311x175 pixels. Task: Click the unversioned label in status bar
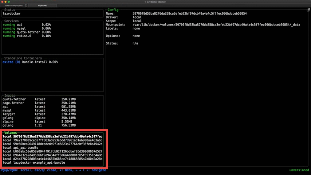299,170
